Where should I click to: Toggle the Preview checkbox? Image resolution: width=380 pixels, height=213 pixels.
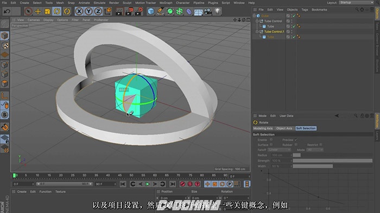[296, 139]
